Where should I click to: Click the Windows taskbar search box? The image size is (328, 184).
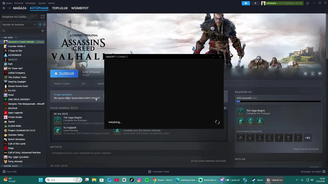64,180
